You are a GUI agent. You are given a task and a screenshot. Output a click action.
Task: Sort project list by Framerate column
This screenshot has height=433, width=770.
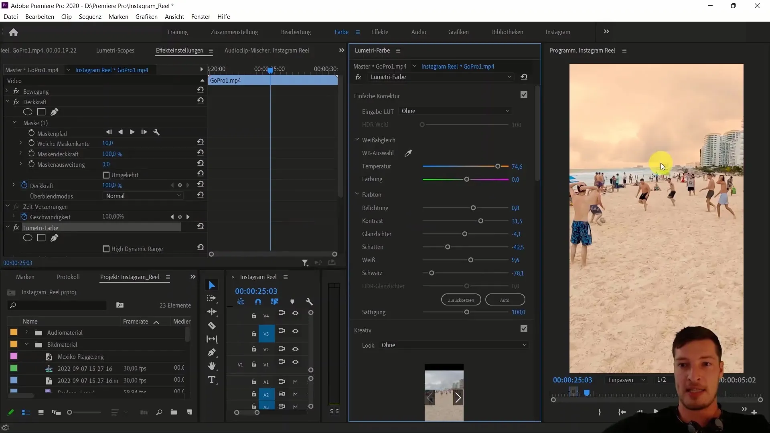click(136, 322)
